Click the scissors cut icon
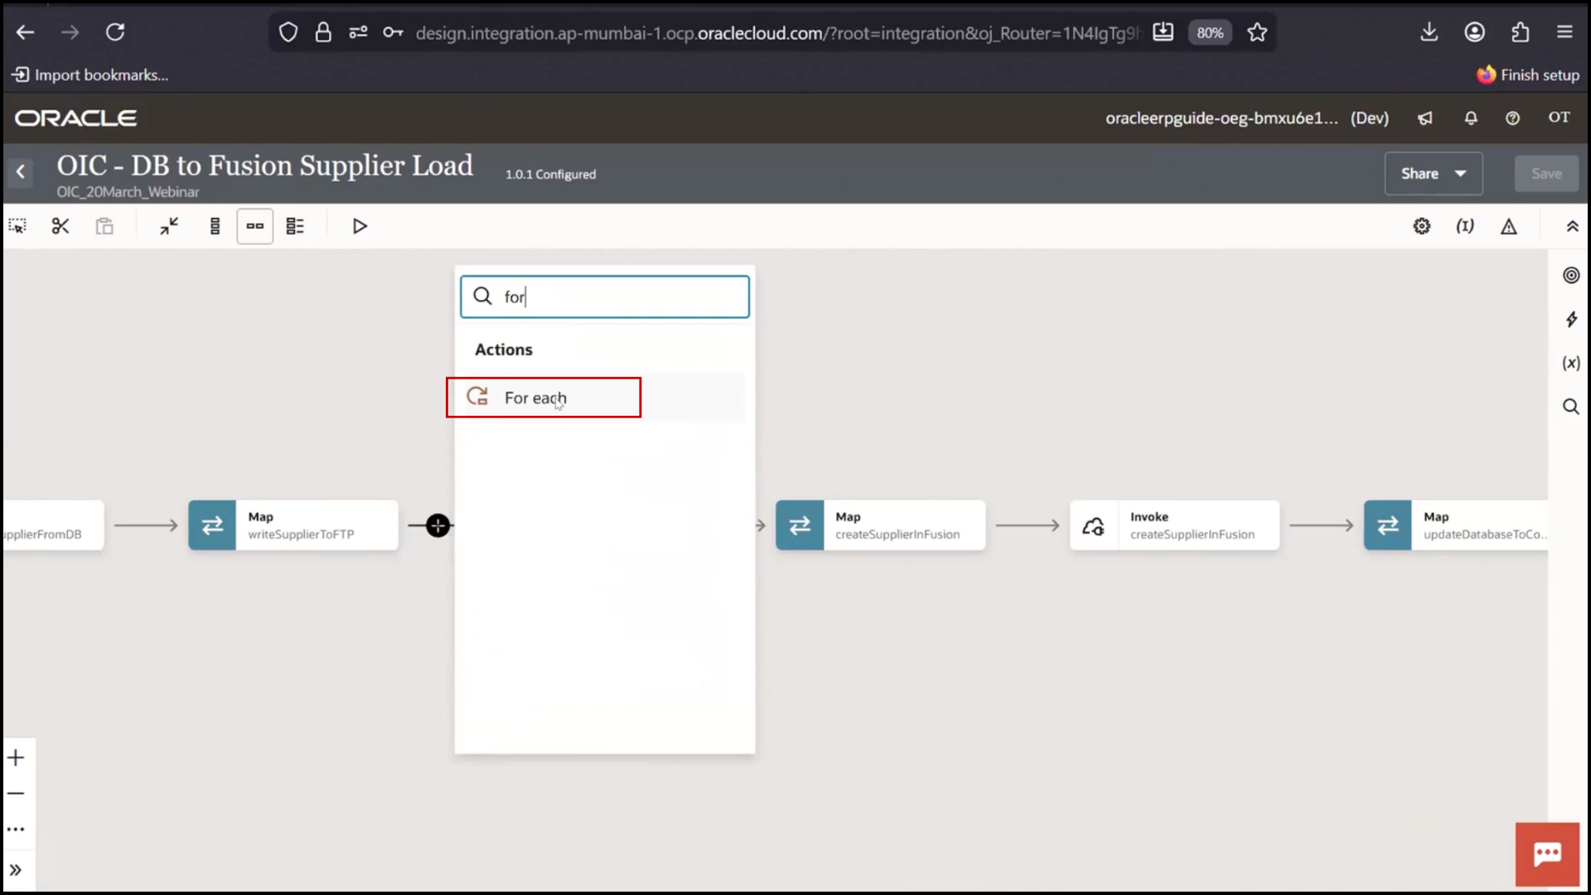 60,226
